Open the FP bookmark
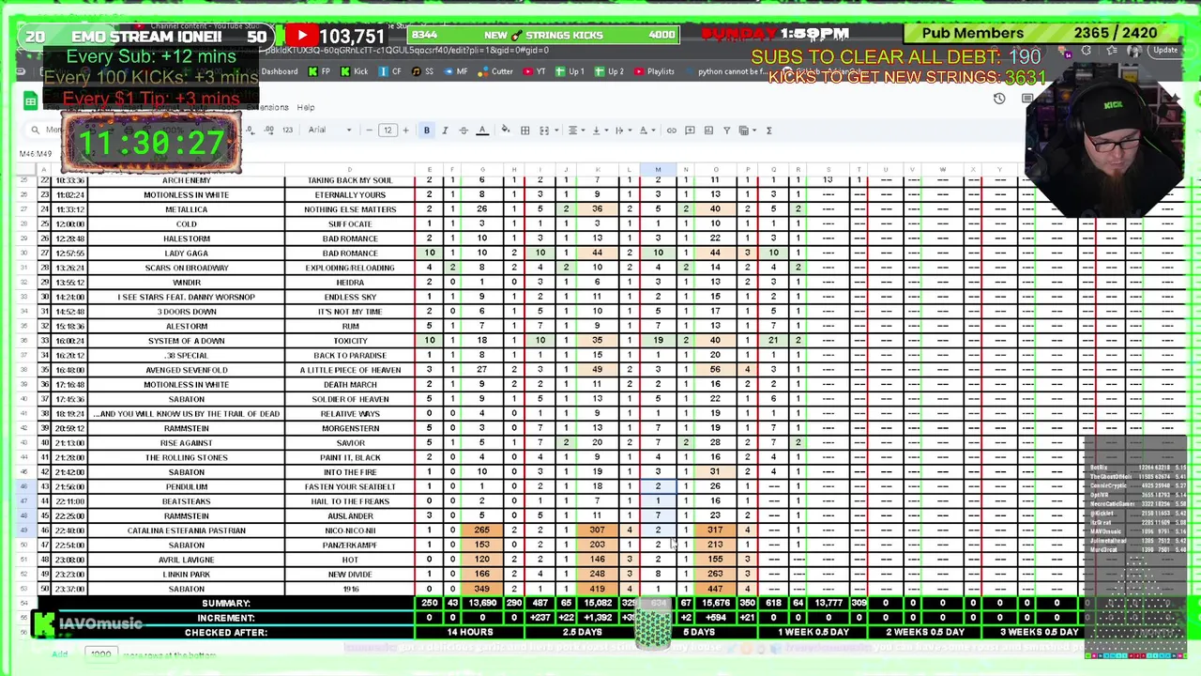The image size is (1201, 676). [320, 71]
